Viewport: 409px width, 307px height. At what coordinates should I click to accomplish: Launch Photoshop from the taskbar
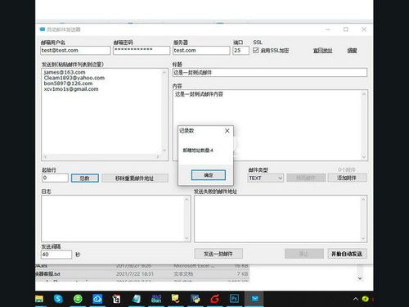[x=234, y=298]
